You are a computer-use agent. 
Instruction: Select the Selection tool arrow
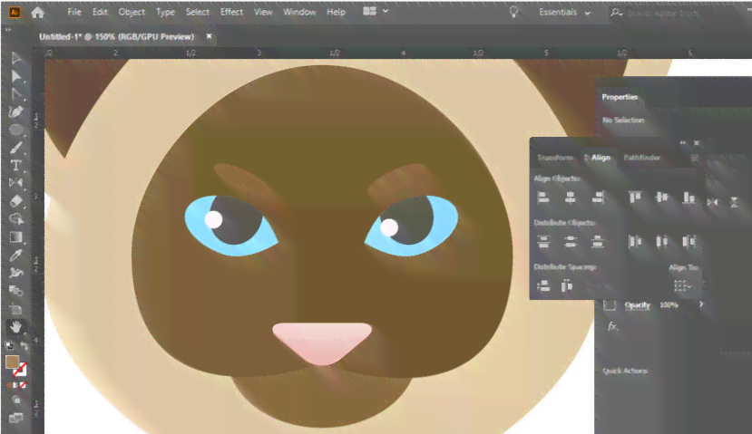(16, 58)
